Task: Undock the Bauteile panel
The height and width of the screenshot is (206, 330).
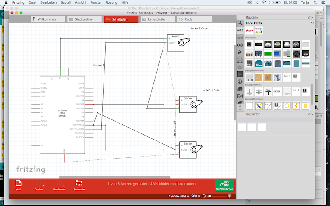Action: pyautogui.click(x=309, y=18)
